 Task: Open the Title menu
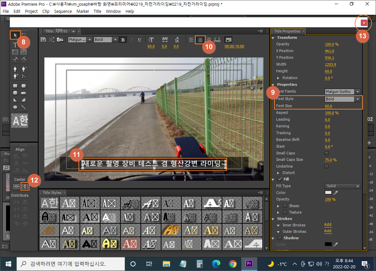click(x=97, y=11)
